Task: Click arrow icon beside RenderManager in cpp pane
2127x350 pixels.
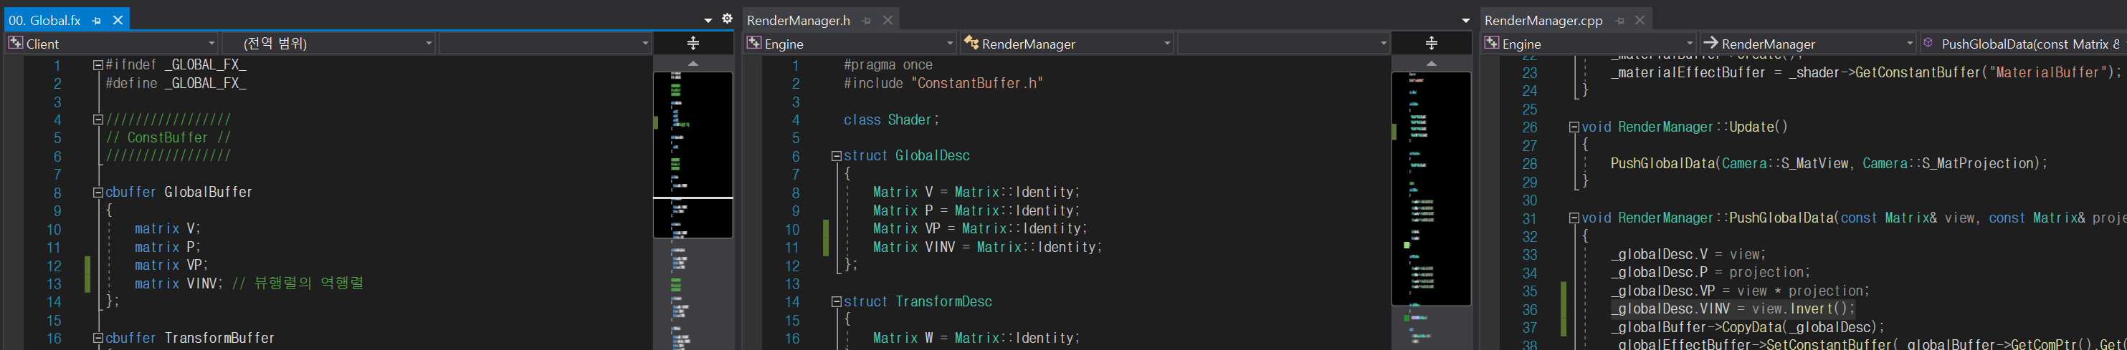Action: coord(1710,43)
